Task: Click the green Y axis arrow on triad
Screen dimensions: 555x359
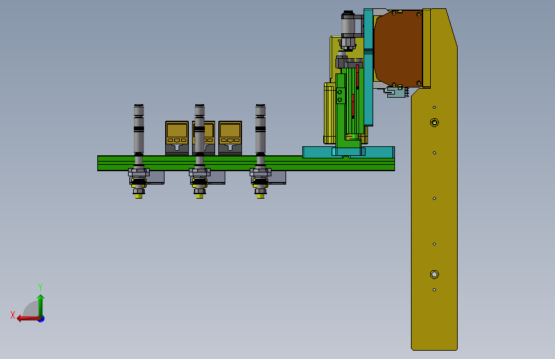Action: point(41,305)
